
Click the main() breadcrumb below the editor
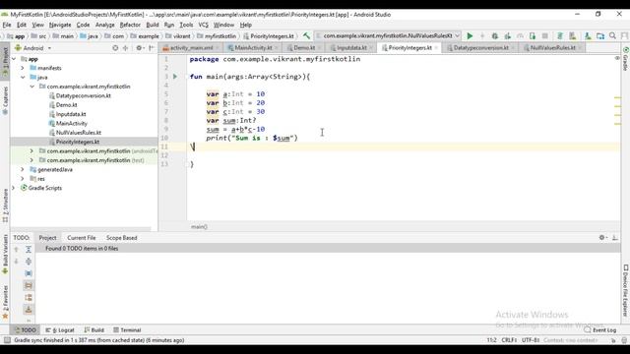(x=199, y=227)
